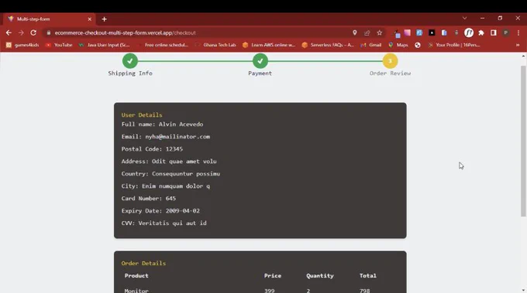Bookmark this page with the star
527x293 pixels.
coord(380,32)
